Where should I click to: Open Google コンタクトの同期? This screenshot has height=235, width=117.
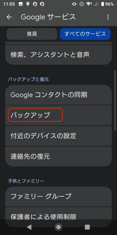pos(58,95)
